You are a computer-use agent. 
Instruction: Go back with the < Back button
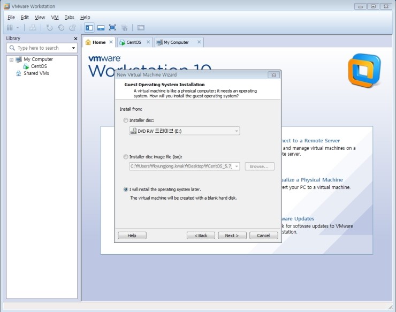click(x=201, y=235)
